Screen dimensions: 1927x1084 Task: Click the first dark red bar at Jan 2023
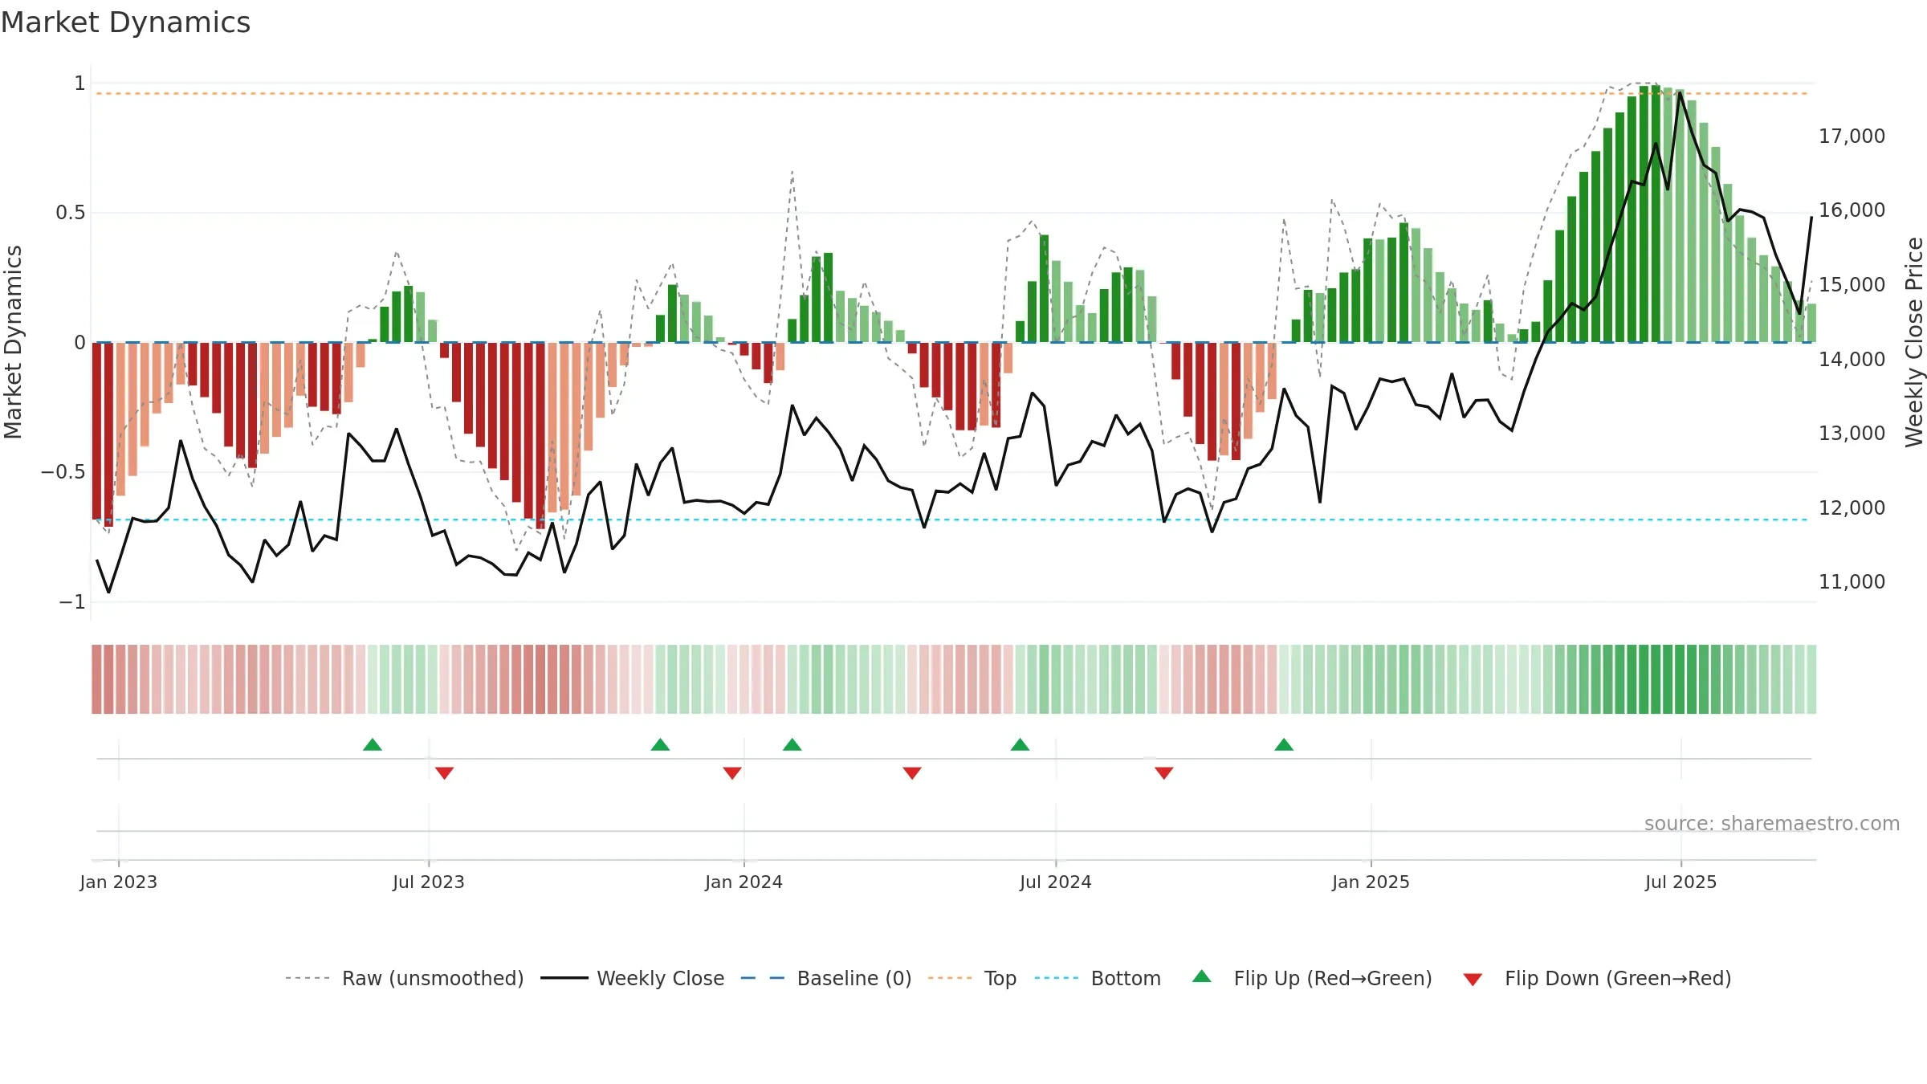[96, 431]
